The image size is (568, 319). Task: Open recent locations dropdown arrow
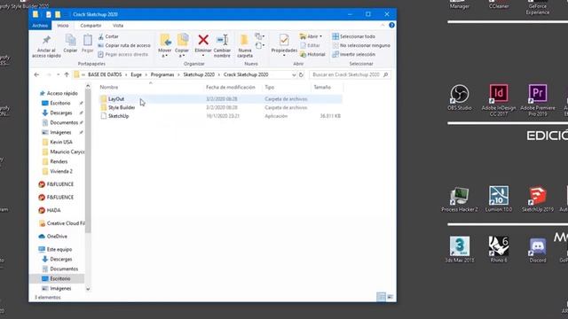58,74
